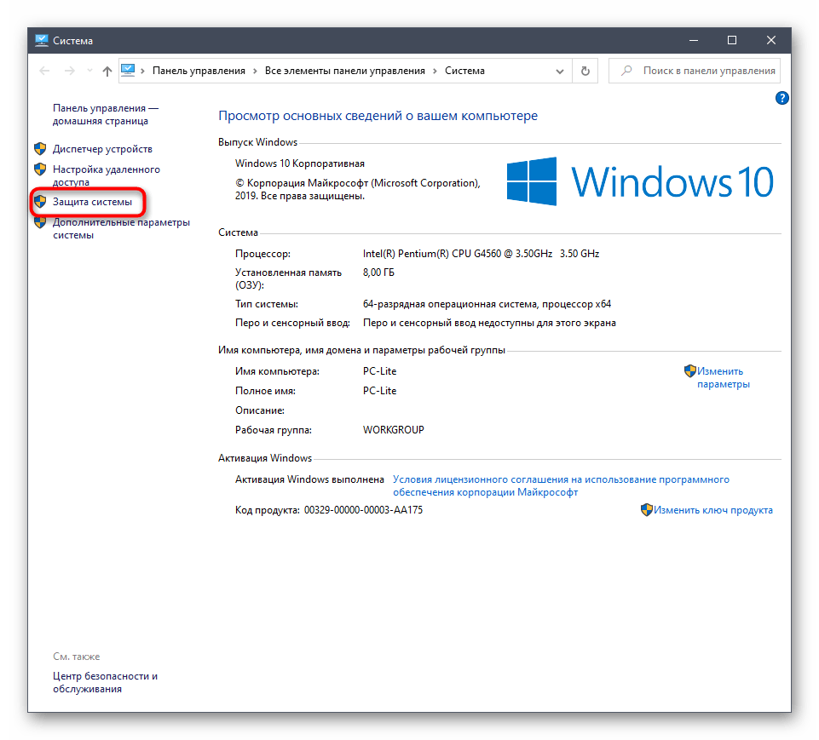
Task: Click Все элементы панели управления breadcrumb
Action: [x=345, y=71]
